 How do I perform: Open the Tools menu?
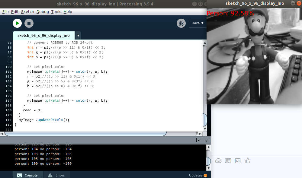tap(56, 12)
